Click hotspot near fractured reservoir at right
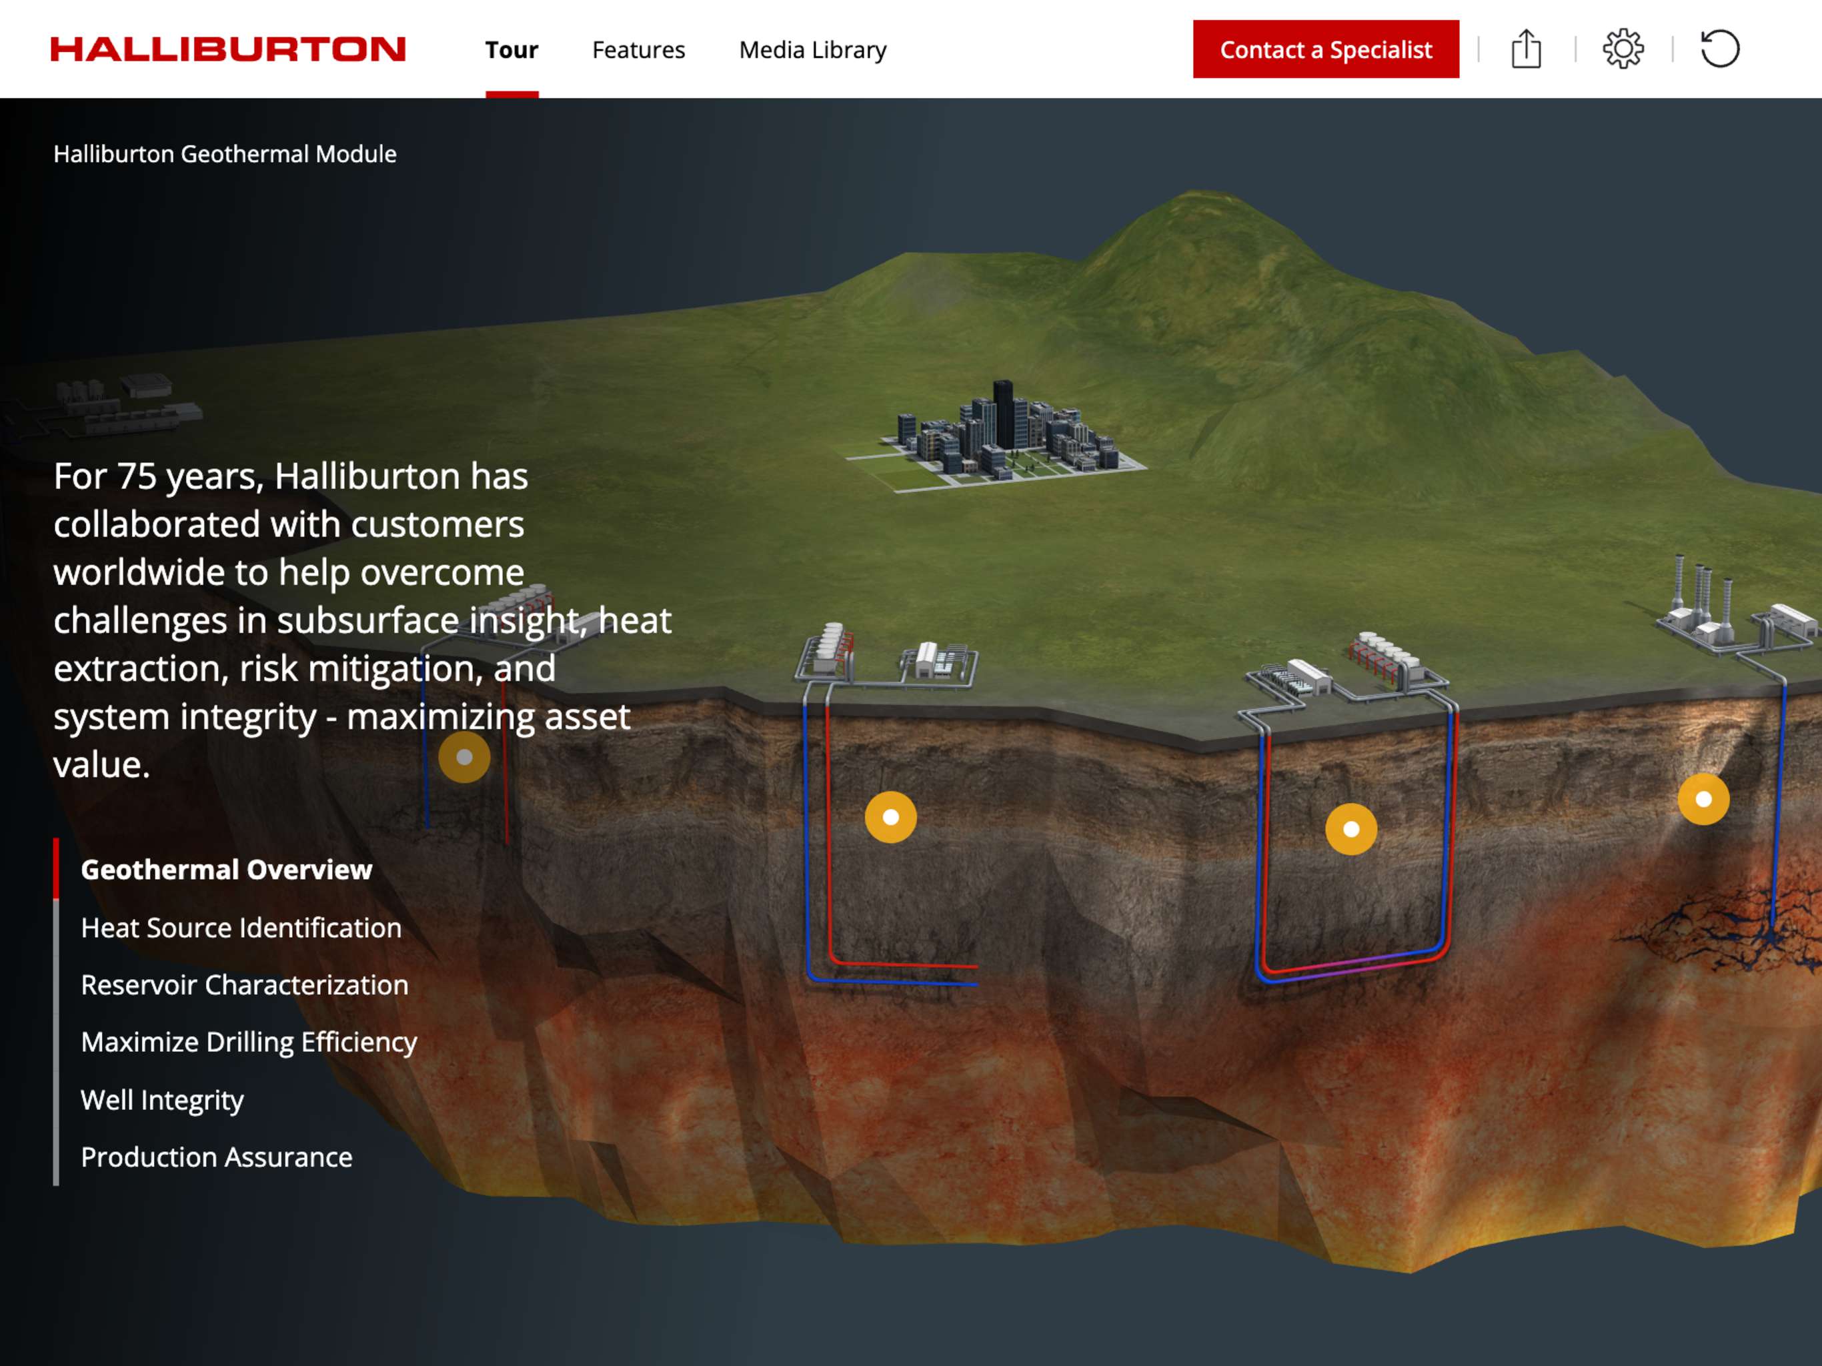 tap(1703, 799)
